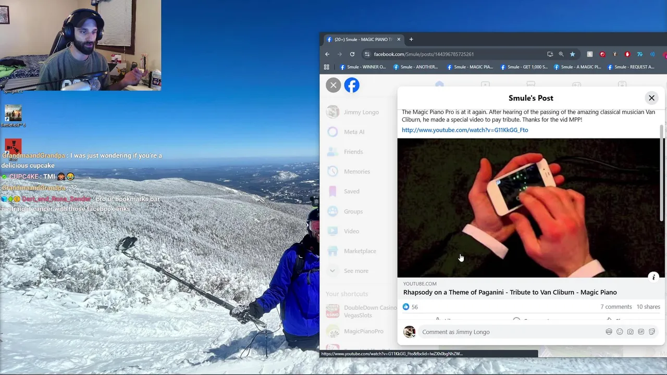Click the second red extension icon
Viewport: 667px width, 375px height.
coord(627,54)
